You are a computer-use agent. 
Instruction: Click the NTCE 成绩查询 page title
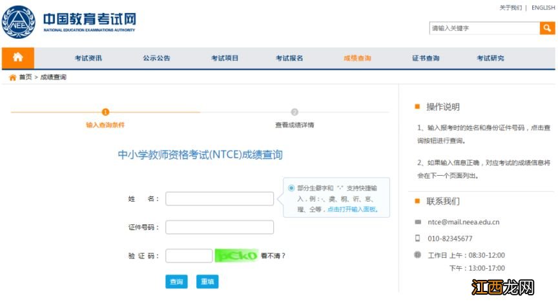pos(200,155)
